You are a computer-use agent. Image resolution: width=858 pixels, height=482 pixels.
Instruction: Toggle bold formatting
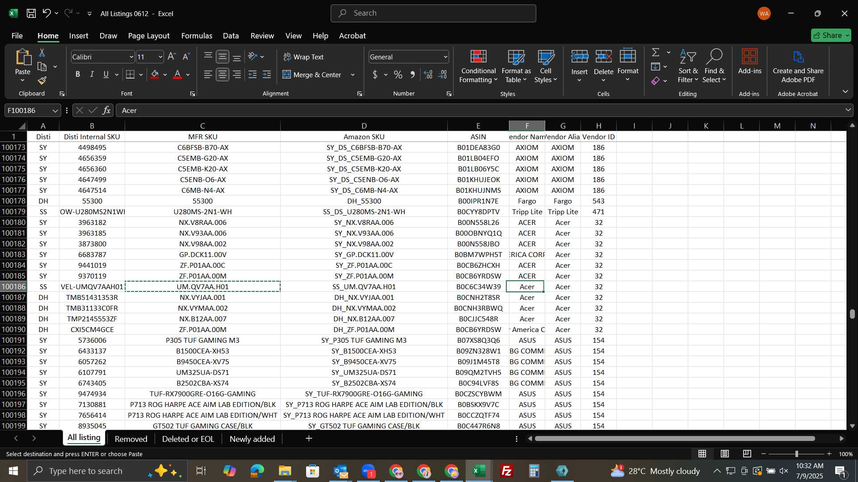click(78, 75)
